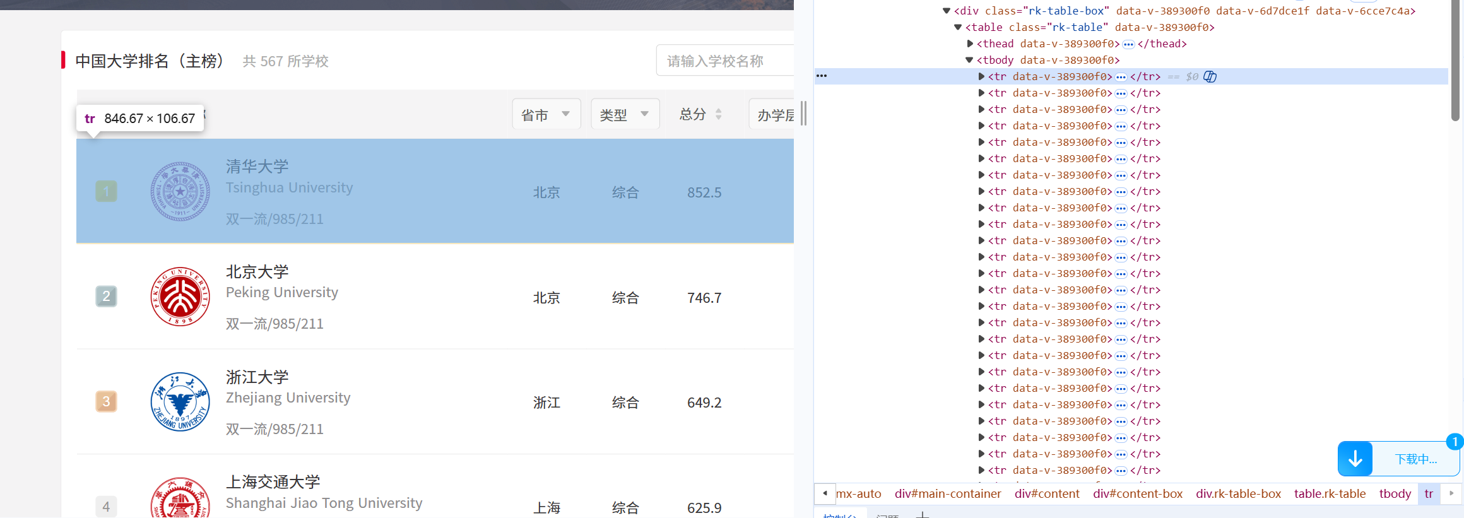Open the 下载中... download widget
The height and width of the screenshot is (518, 1464).
click(x=1399, y=459)
